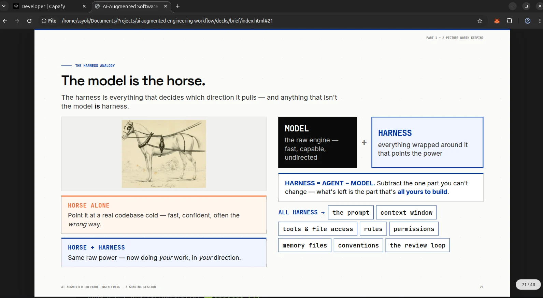Click the horse harness illustration
Viewport: 543px width, 298px height.
point(164,154)
